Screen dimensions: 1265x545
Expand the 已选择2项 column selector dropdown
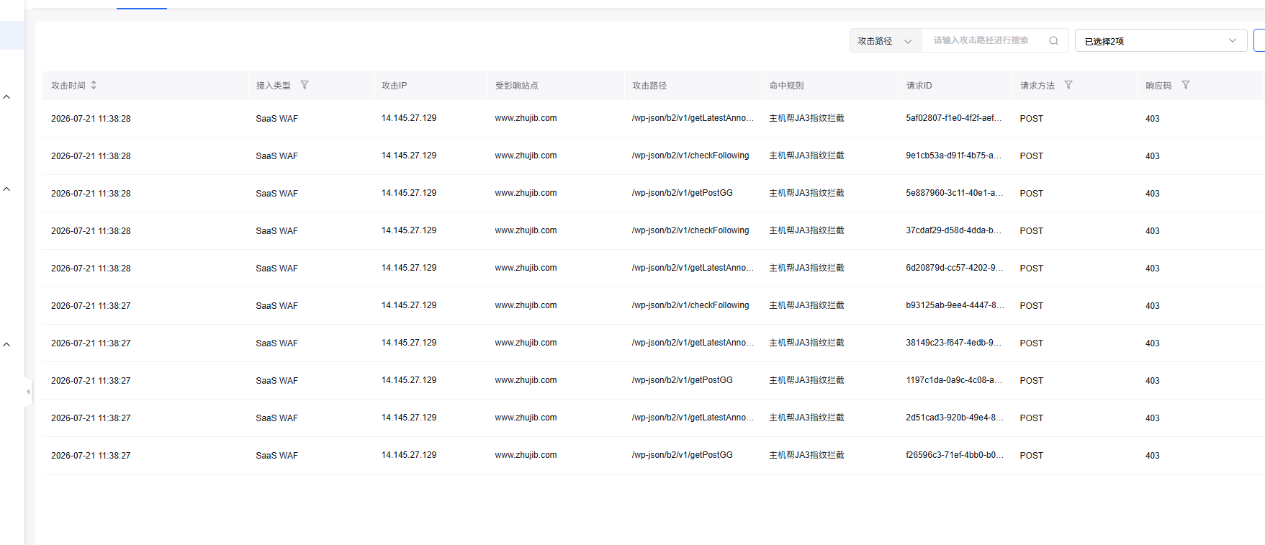click(1161, 40)
